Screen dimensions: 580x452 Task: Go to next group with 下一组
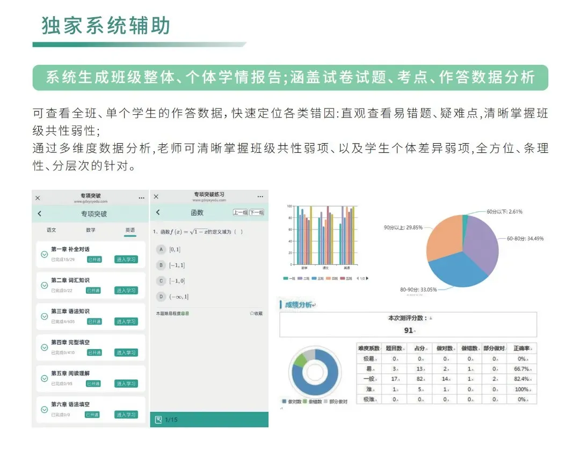257,212
